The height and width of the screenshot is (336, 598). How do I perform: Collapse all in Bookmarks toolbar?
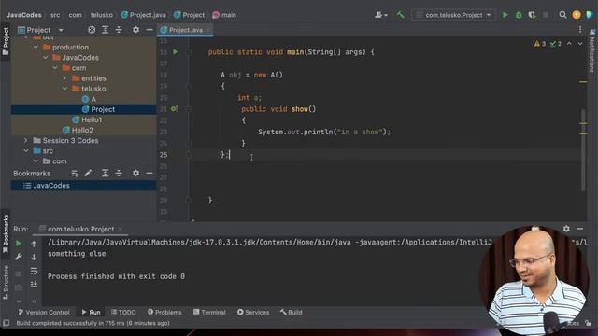point(119,174)
